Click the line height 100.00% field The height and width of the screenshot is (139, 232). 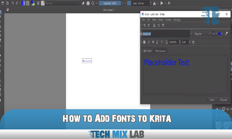tap(173, 42)
